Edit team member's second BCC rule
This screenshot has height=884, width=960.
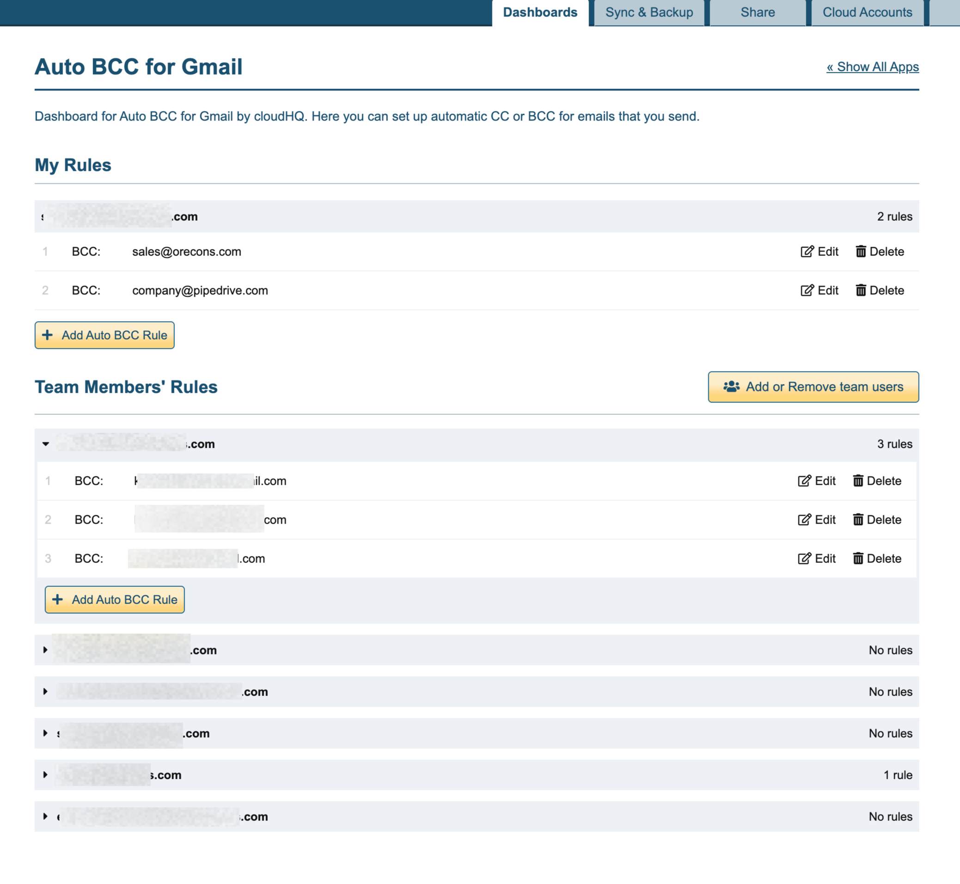816,520
